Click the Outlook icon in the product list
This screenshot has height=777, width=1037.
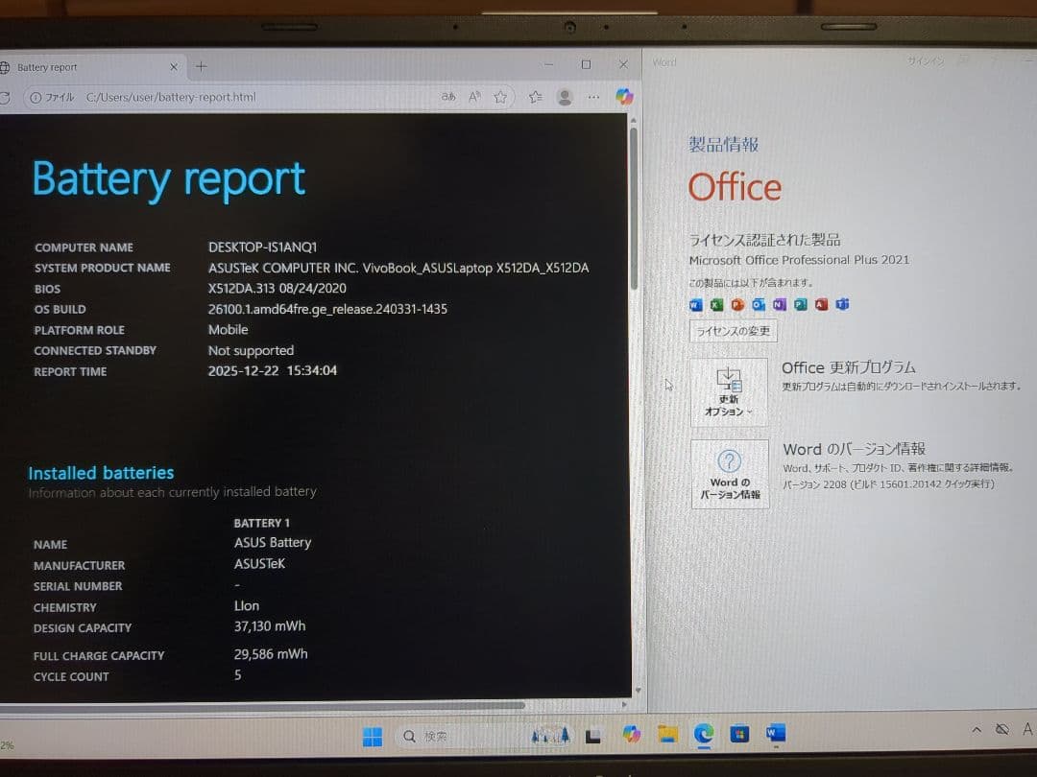pos(758,305)
